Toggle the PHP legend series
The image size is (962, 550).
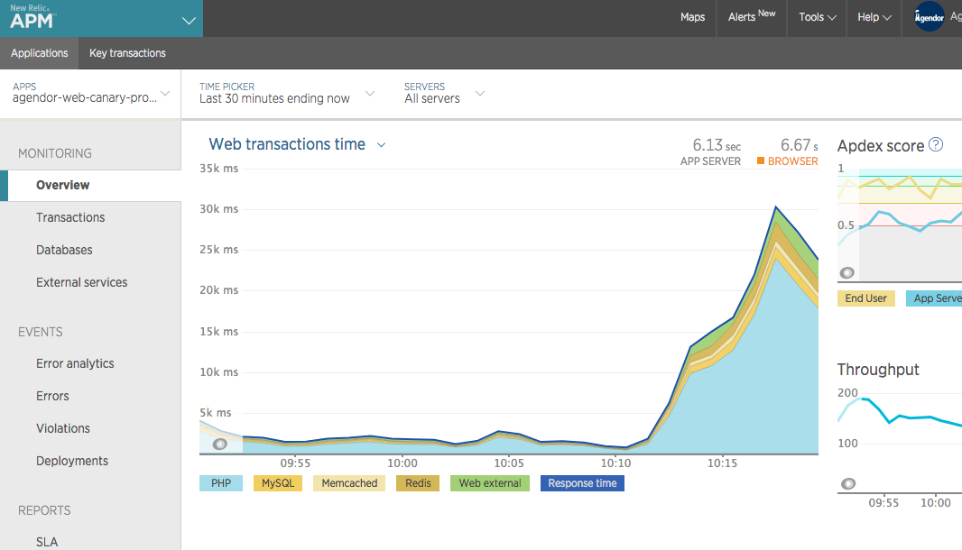pos(221,483)
